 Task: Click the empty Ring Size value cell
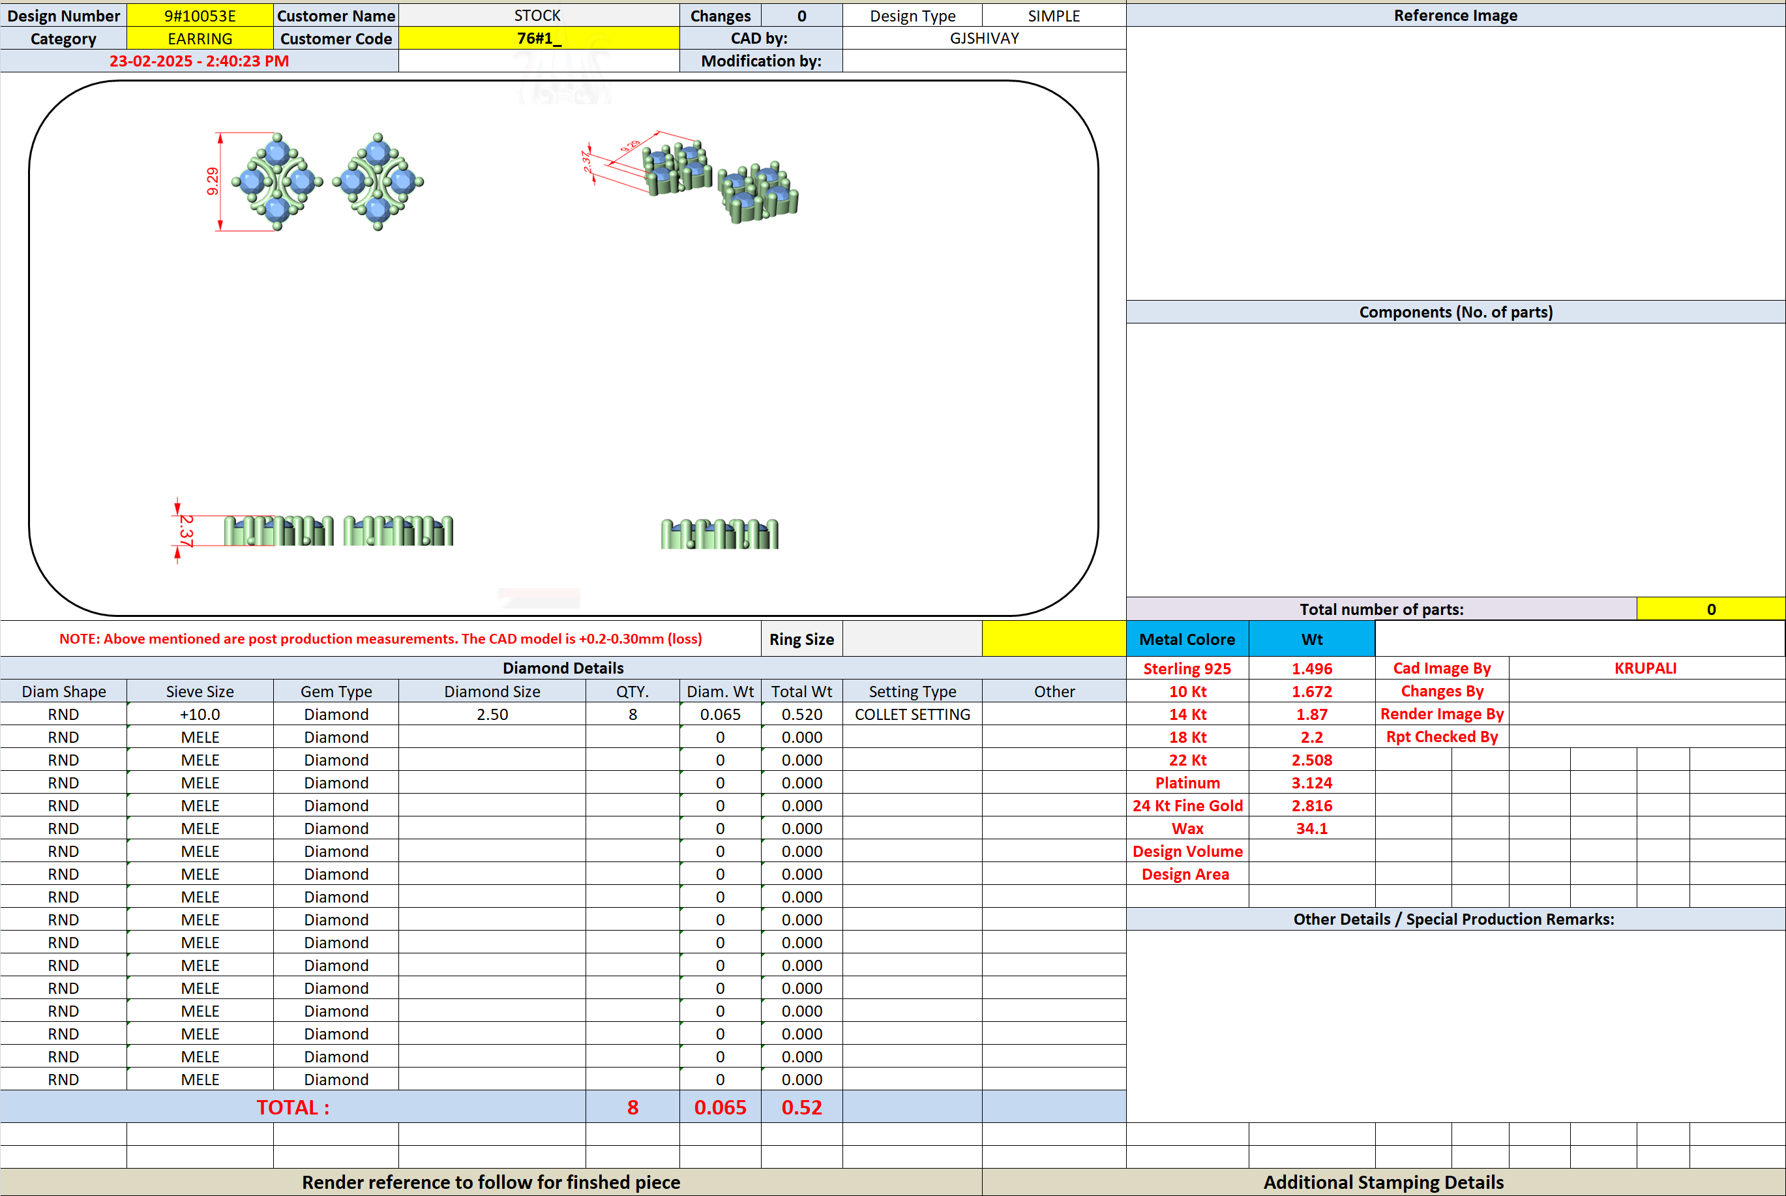tap(912, 638)
